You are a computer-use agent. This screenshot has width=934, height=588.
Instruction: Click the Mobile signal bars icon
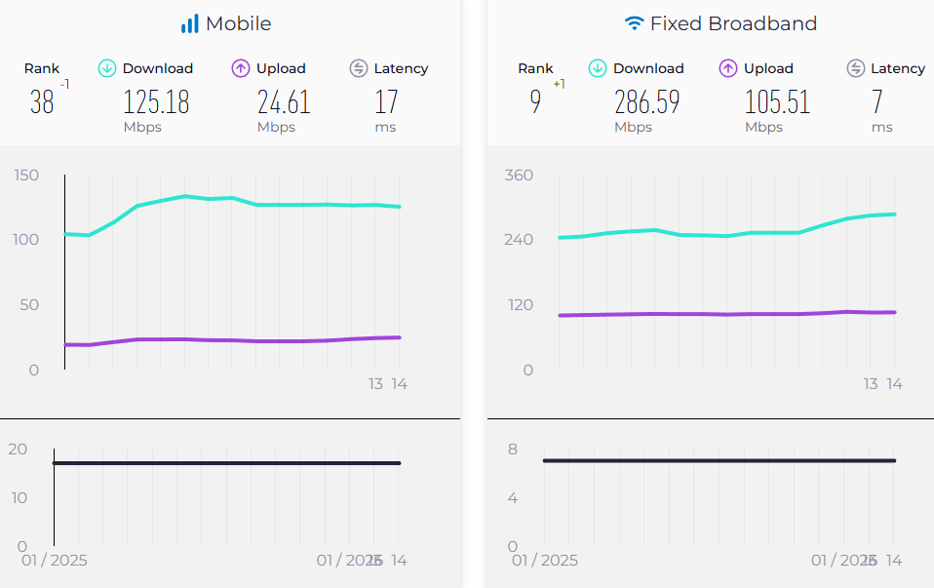[190, 23]
